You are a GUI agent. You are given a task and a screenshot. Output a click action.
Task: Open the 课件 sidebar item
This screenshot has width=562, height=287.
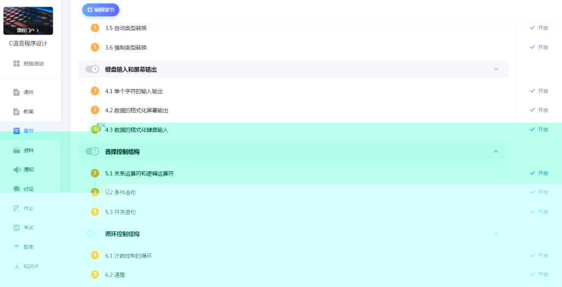(29, 93)
